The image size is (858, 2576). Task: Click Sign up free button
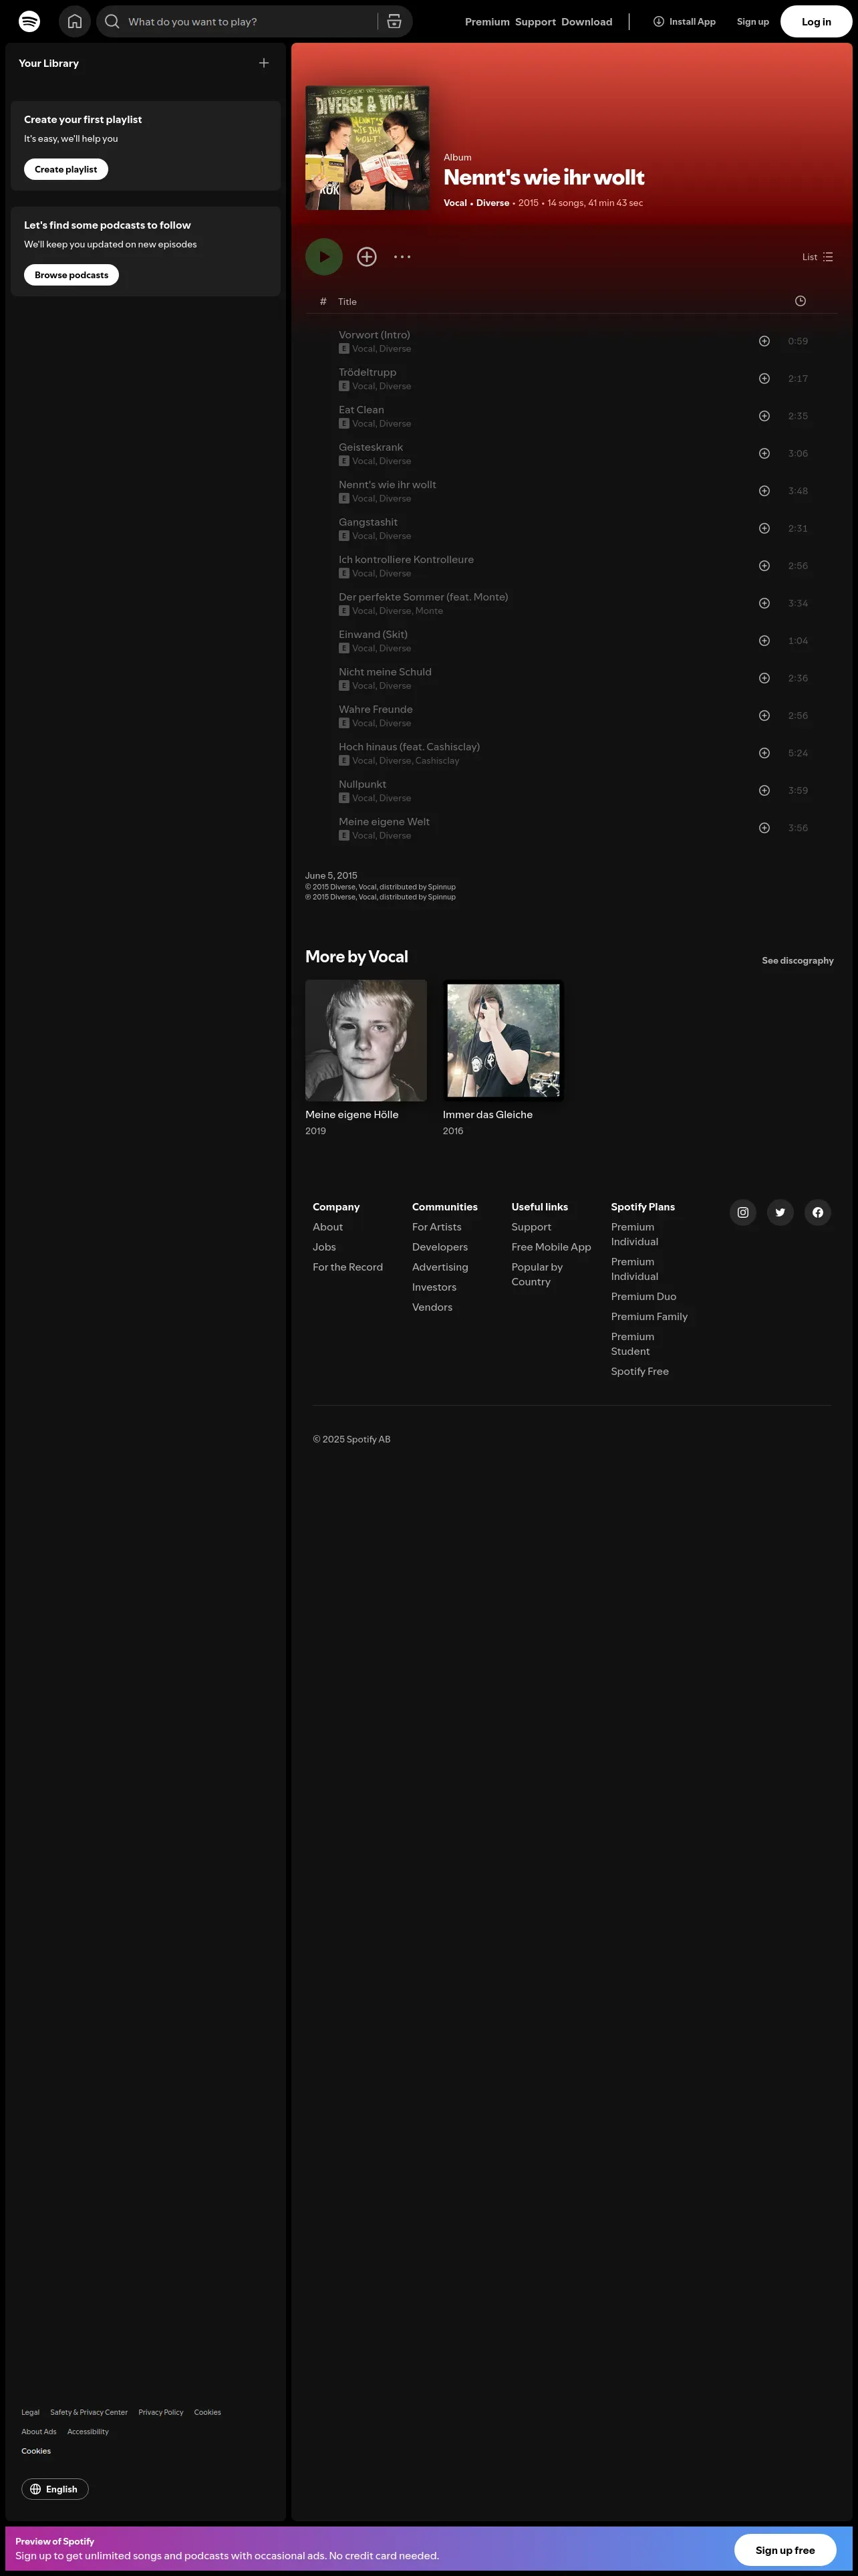pos(785,2549)
